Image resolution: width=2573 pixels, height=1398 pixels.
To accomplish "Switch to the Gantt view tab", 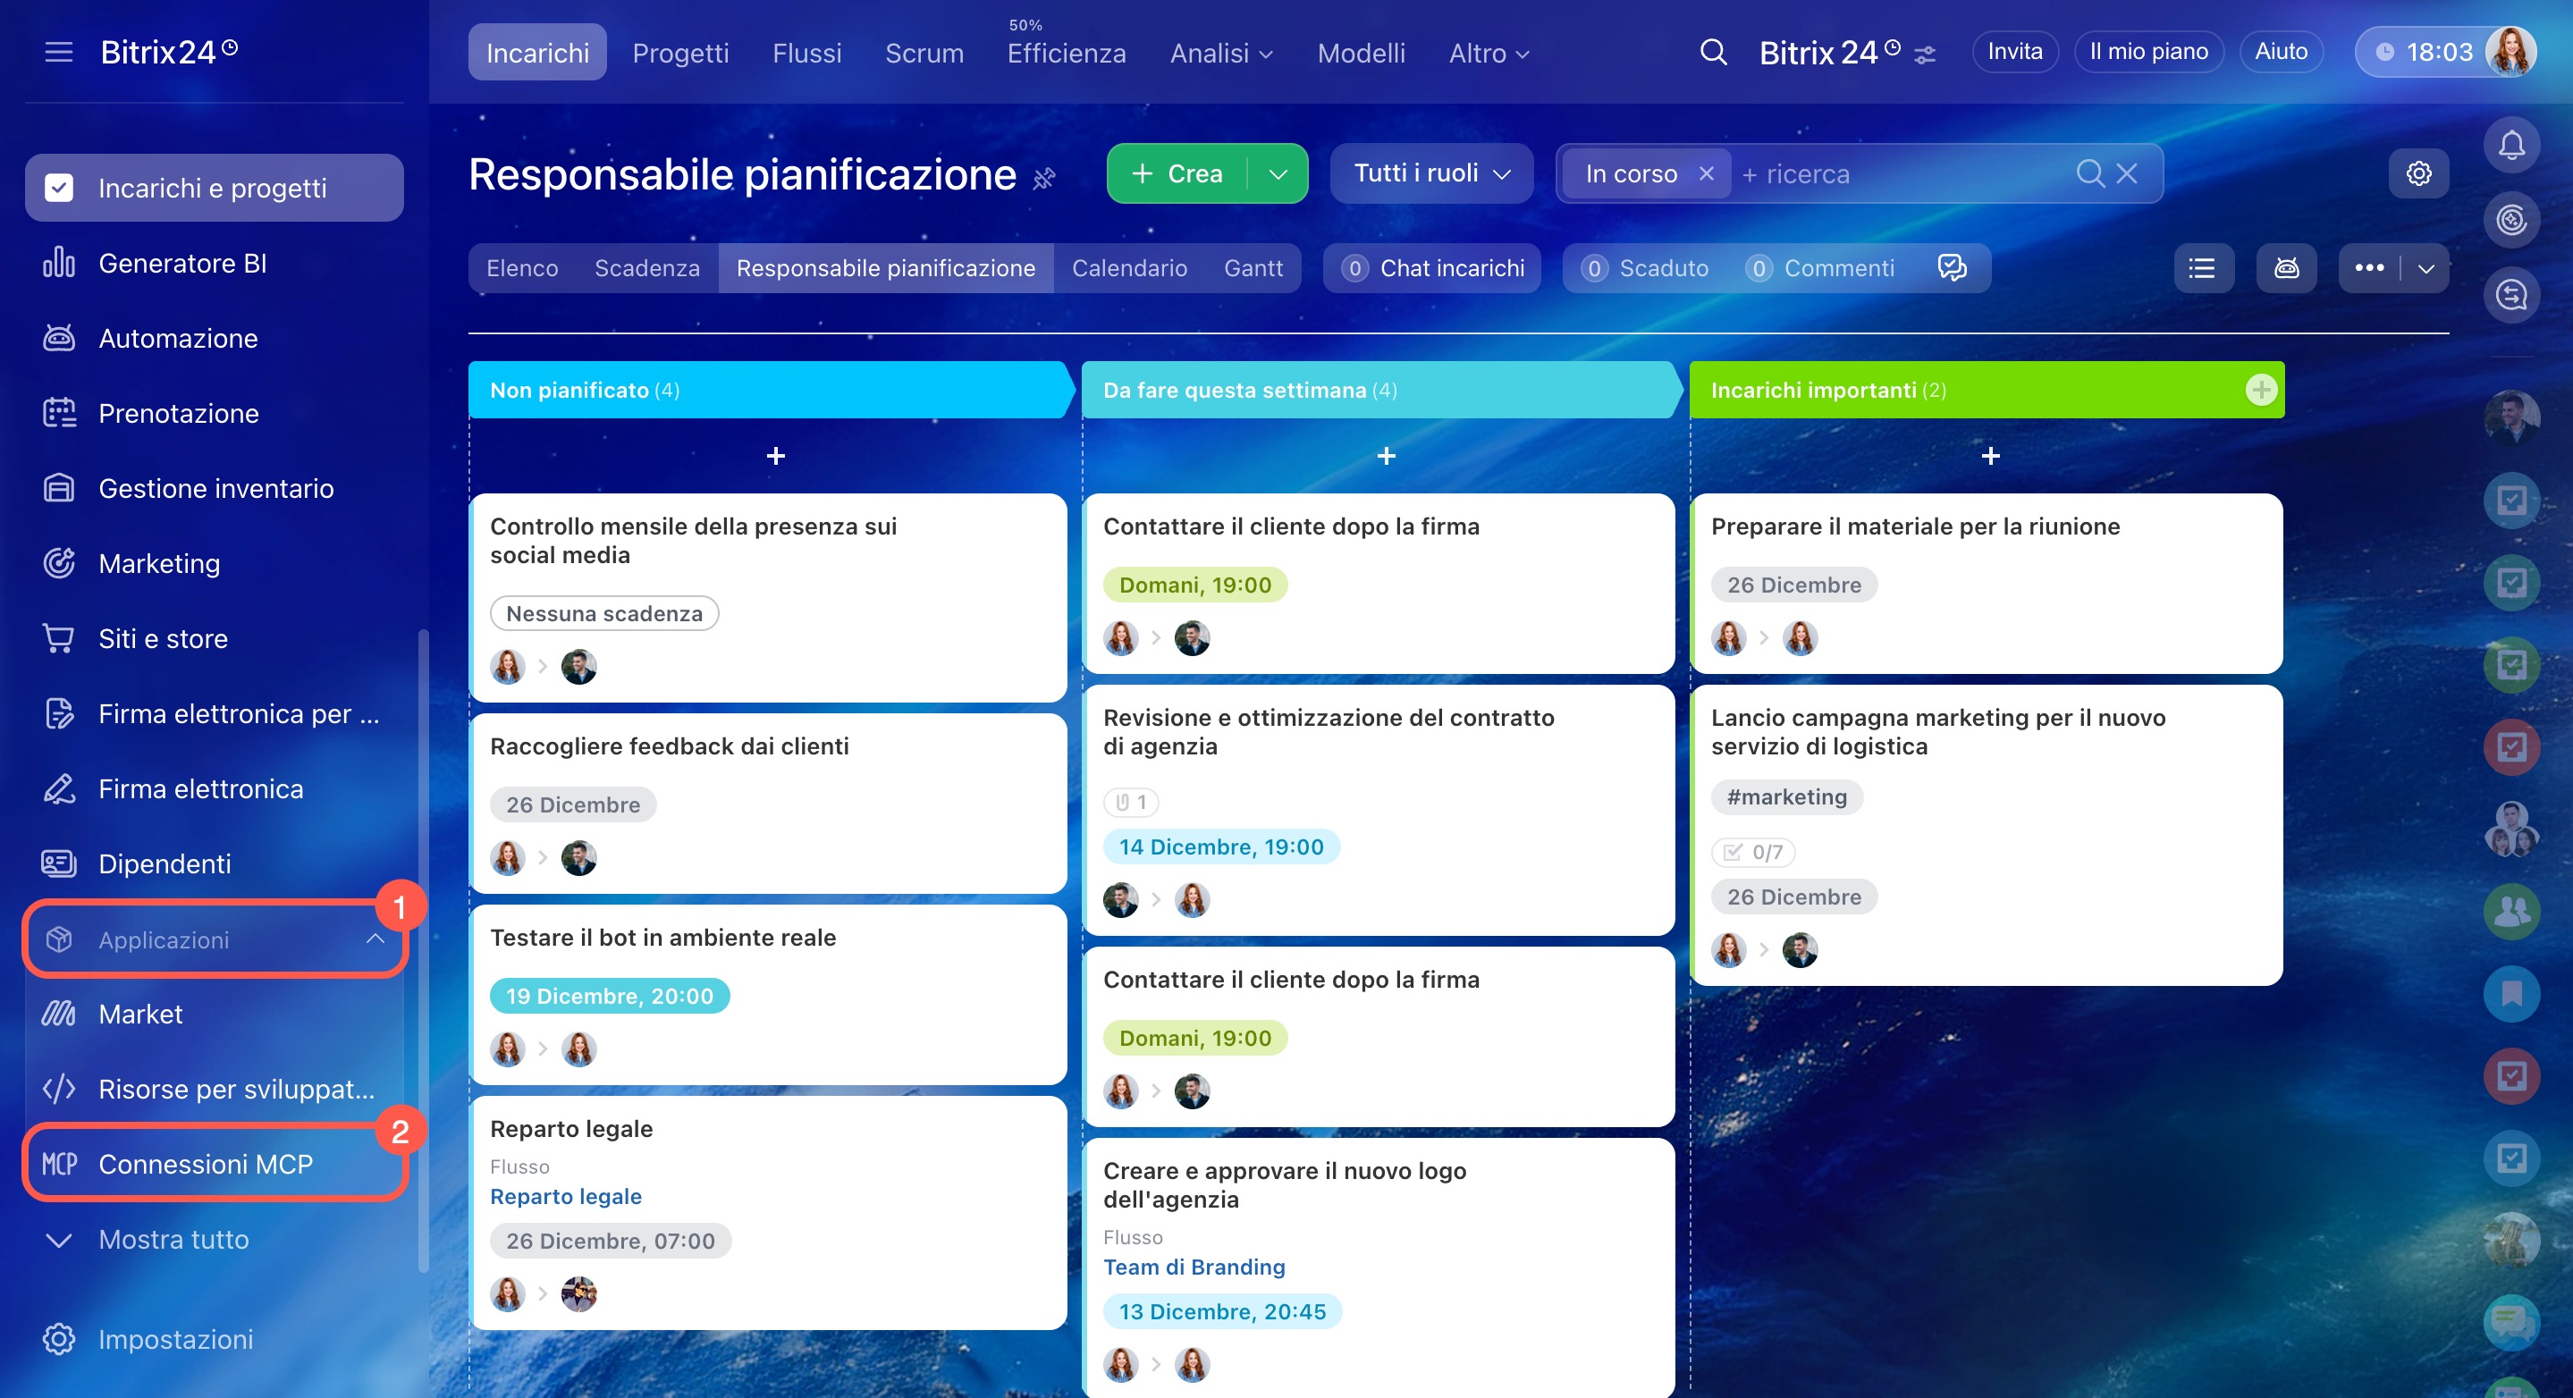I will (x=1253, y=267).
